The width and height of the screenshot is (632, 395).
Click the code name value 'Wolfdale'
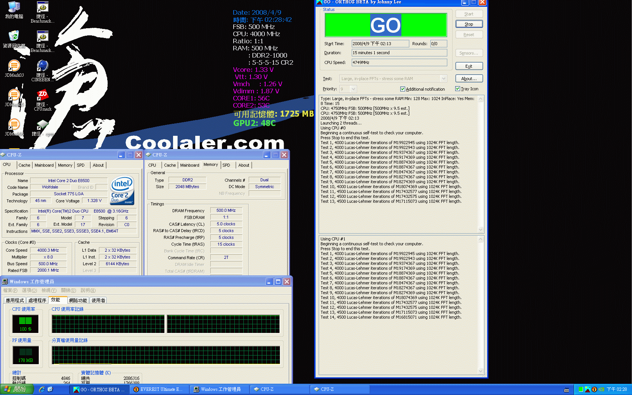coord(50,187)
